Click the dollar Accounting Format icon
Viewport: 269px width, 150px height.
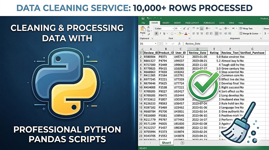(x=265, y=33)
